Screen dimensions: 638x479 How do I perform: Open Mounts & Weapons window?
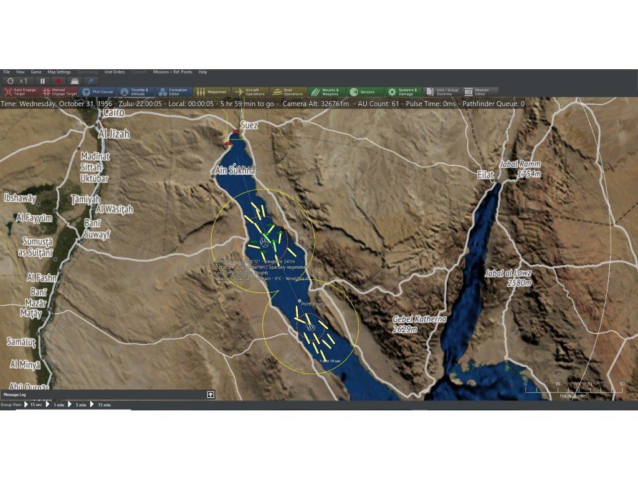point(326,92)
